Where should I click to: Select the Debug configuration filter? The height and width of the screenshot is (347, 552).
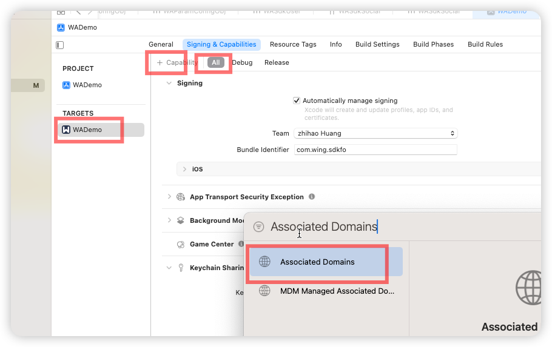point(242,62)
